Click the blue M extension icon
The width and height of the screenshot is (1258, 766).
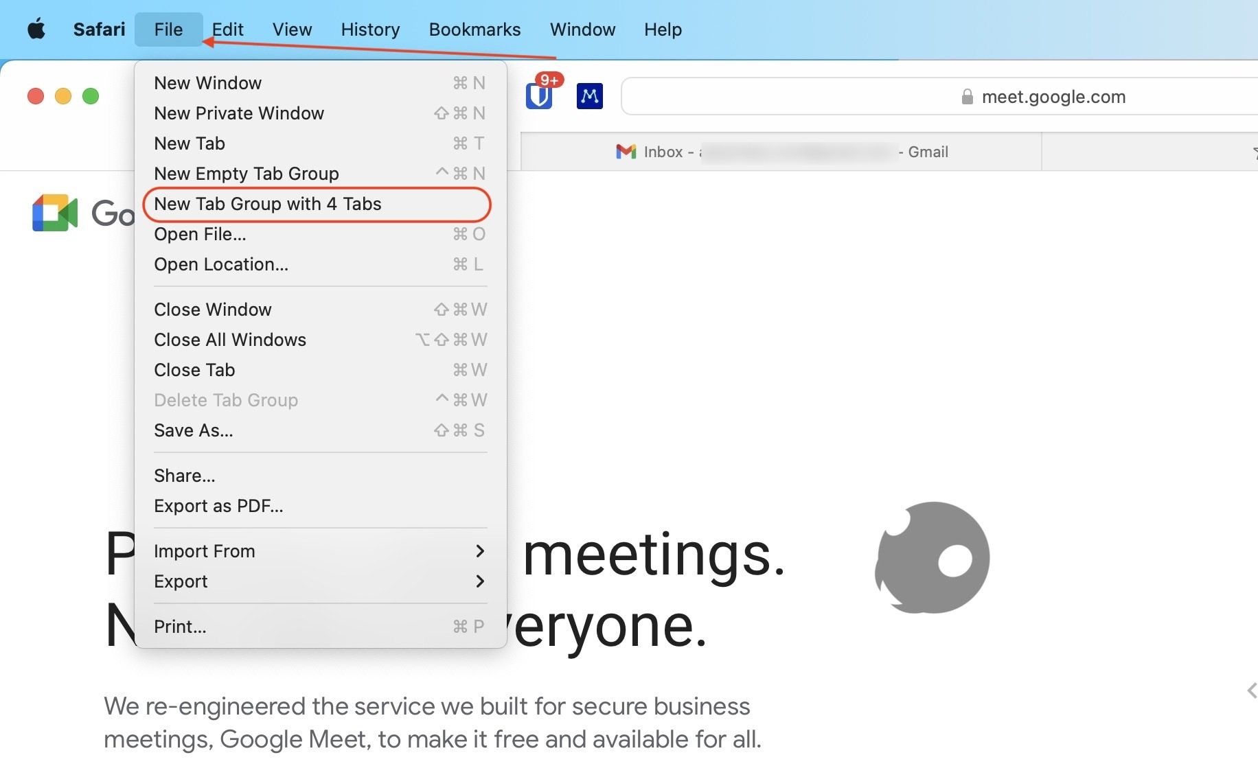point(589,96)
